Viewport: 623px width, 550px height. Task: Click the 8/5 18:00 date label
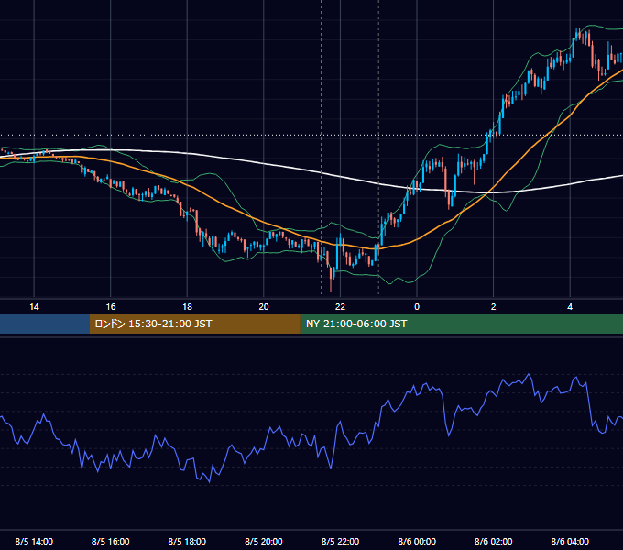pyautogui.click(x=187, y=542)
